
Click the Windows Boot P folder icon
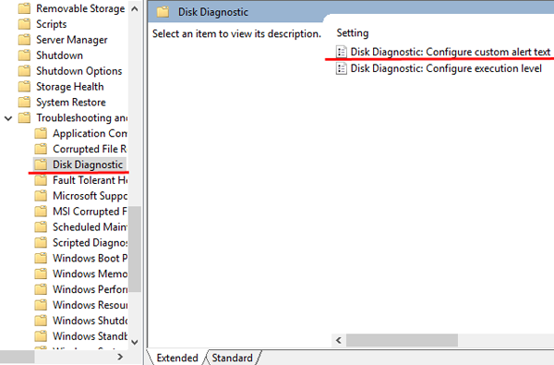tap(41, 258)
